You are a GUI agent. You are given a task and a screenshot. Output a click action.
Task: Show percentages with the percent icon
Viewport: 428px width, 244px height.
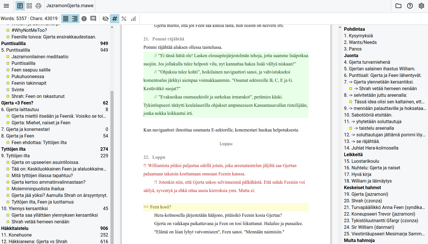[124, 19]
